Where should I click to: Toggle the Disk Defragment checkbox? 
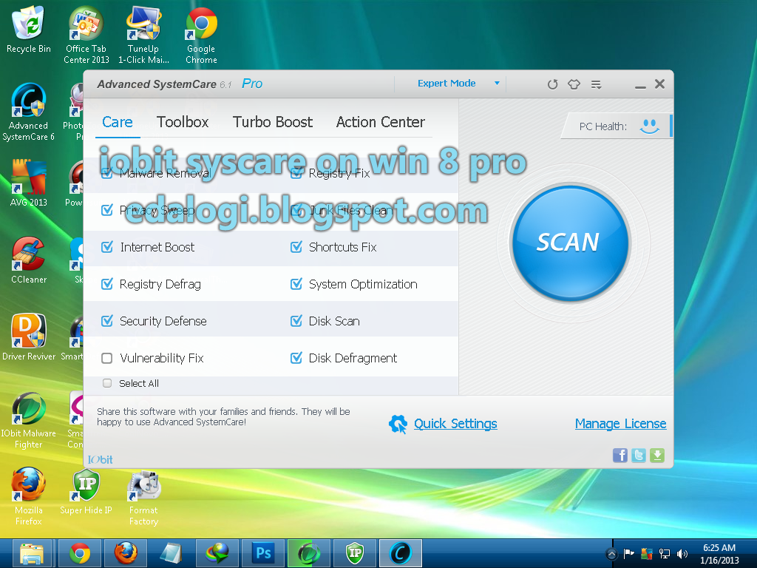[x=296, y=358]
